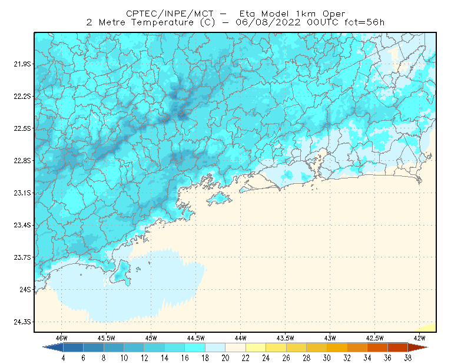The height and width of the screenshot is (364, 471).
Task: Select the colorbar value label '22'
Action: click(x=246, y=358)
